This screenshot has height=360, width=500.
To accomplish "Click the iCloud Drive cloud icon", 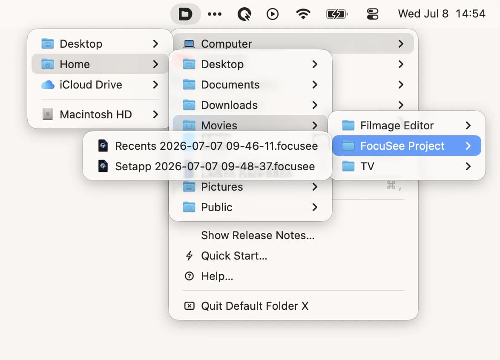I will pos(48,85).
